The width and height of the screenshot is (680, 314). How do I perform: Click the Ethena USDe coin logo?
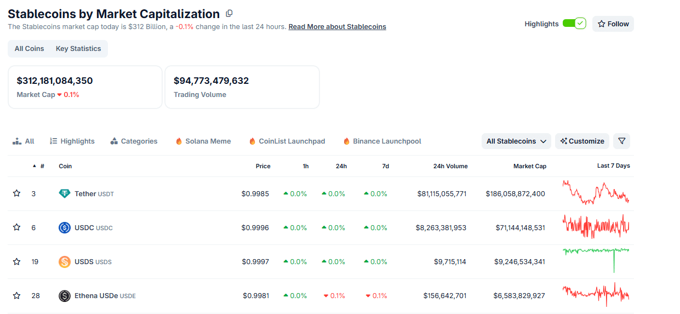65,295
